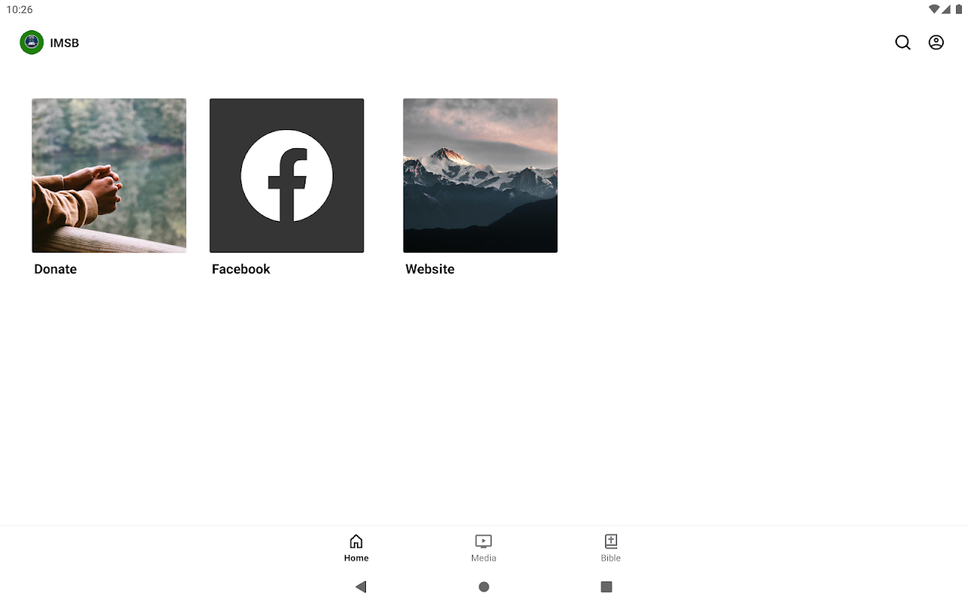
Task: Switch to the Bible tab label
Action: point(611,558)
